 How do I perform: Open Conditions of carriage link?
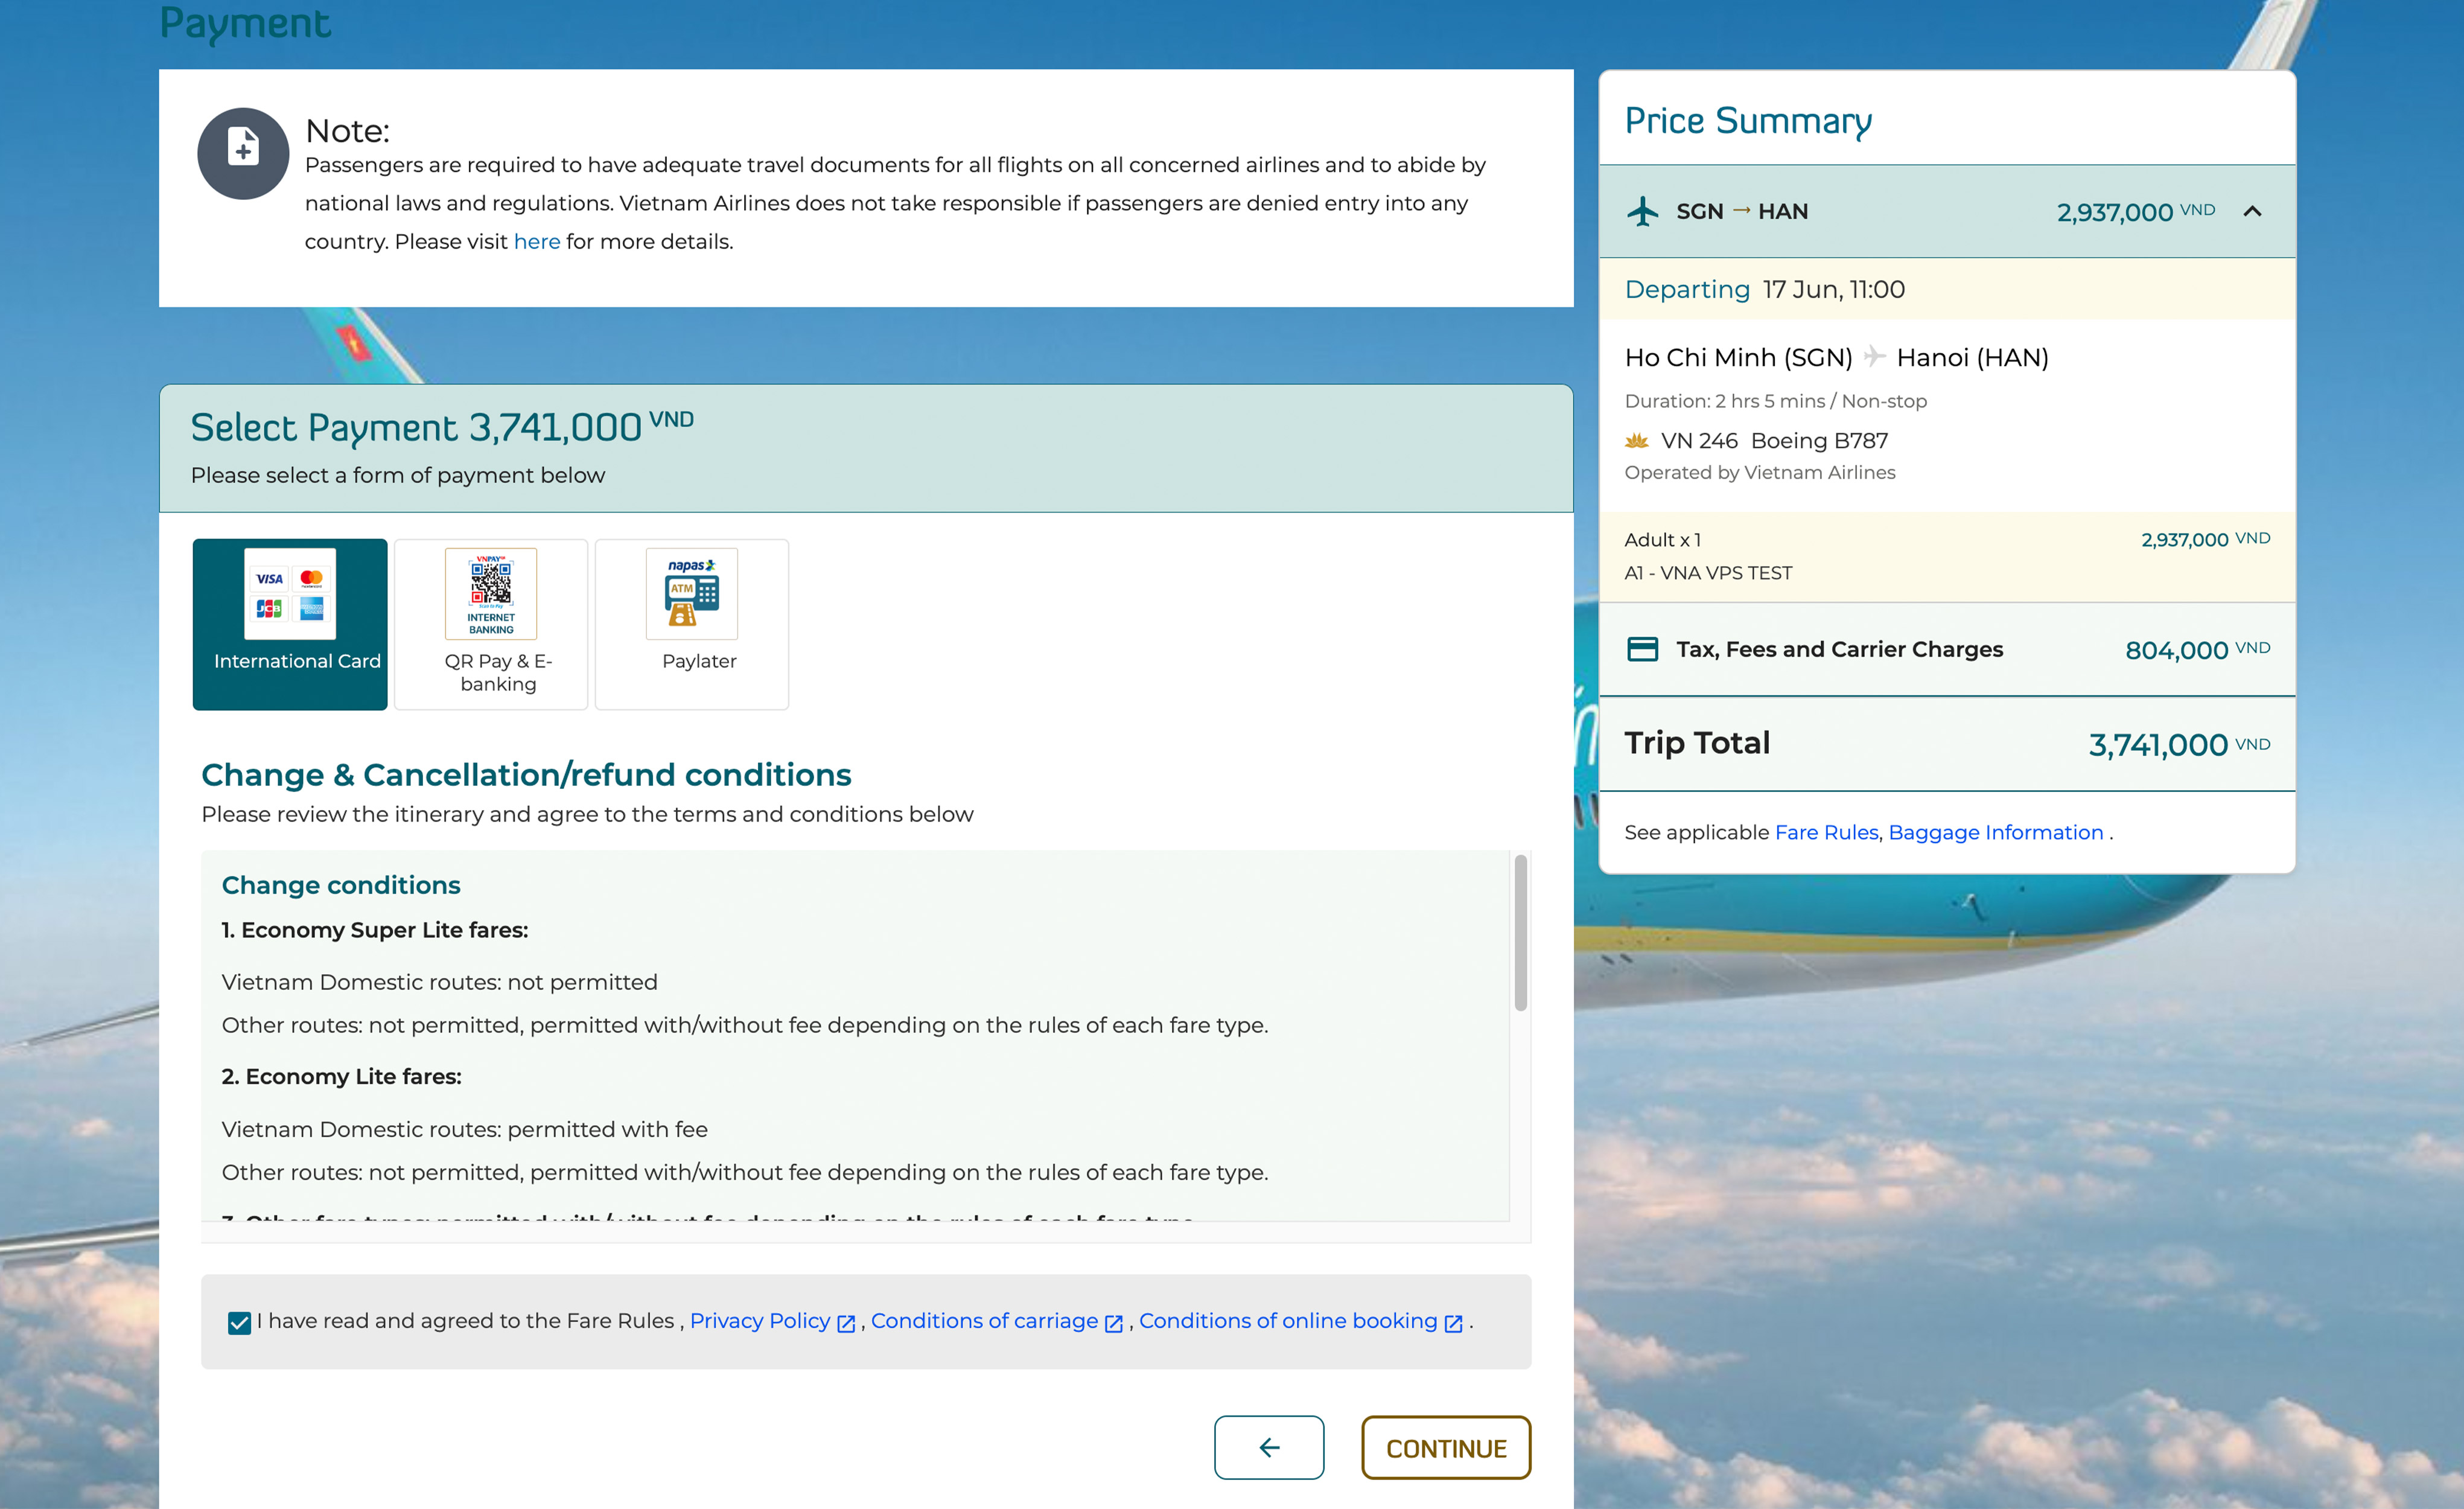click(x=984, y=1321)
